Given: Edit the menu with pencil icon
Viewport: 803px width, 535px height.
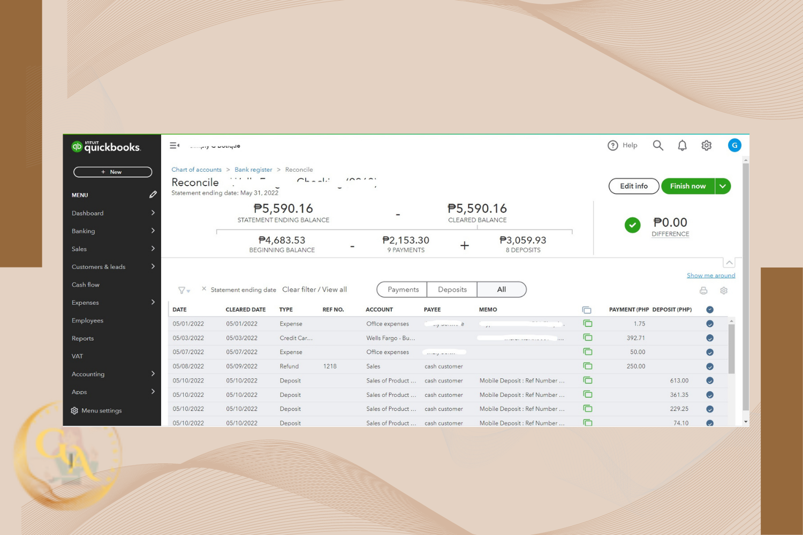Looking at the screenshot, I should click(x=153, y=195).
